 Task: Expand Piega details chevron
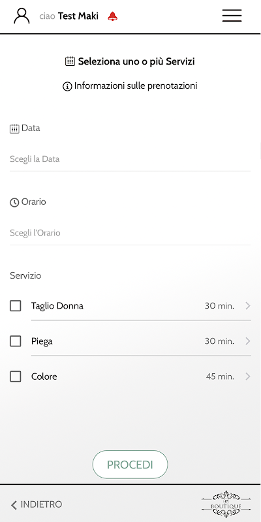(248, 341)
